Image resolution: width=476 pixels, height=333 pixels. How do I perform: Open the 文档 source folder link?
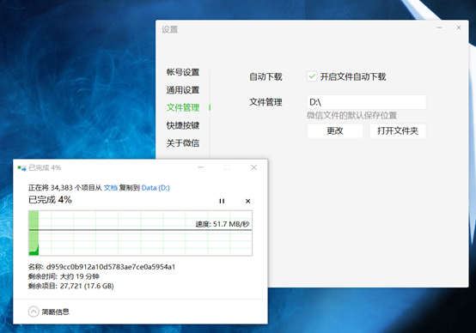click(x=111, y=188)
